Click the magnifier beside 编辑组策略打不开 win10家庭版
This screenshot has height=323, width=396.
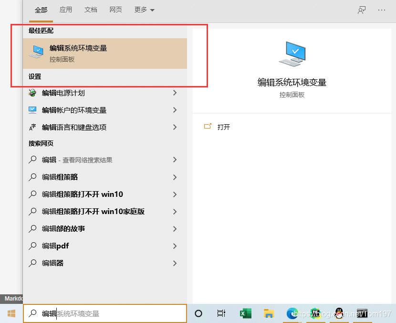coord(32,212)
